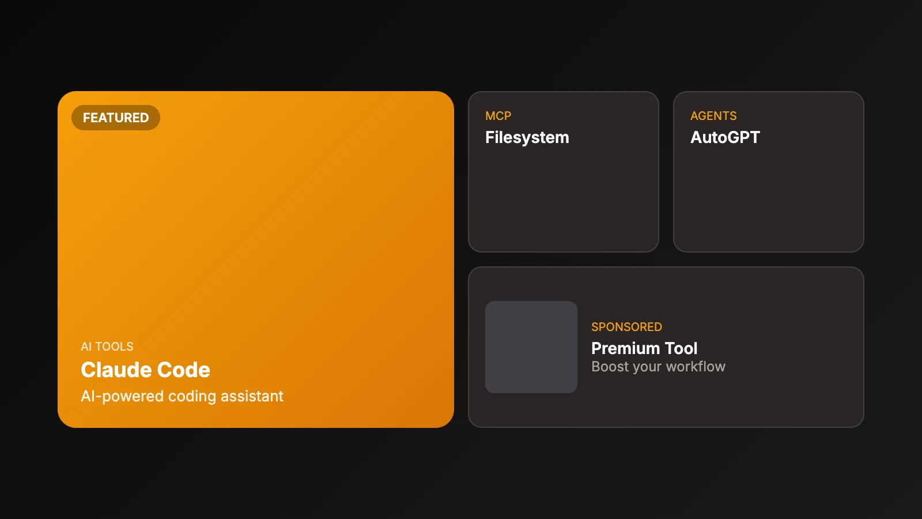This screenshot has width=922, height=519.
Task: Open the Filesystem title link
Action: [527, 137]
